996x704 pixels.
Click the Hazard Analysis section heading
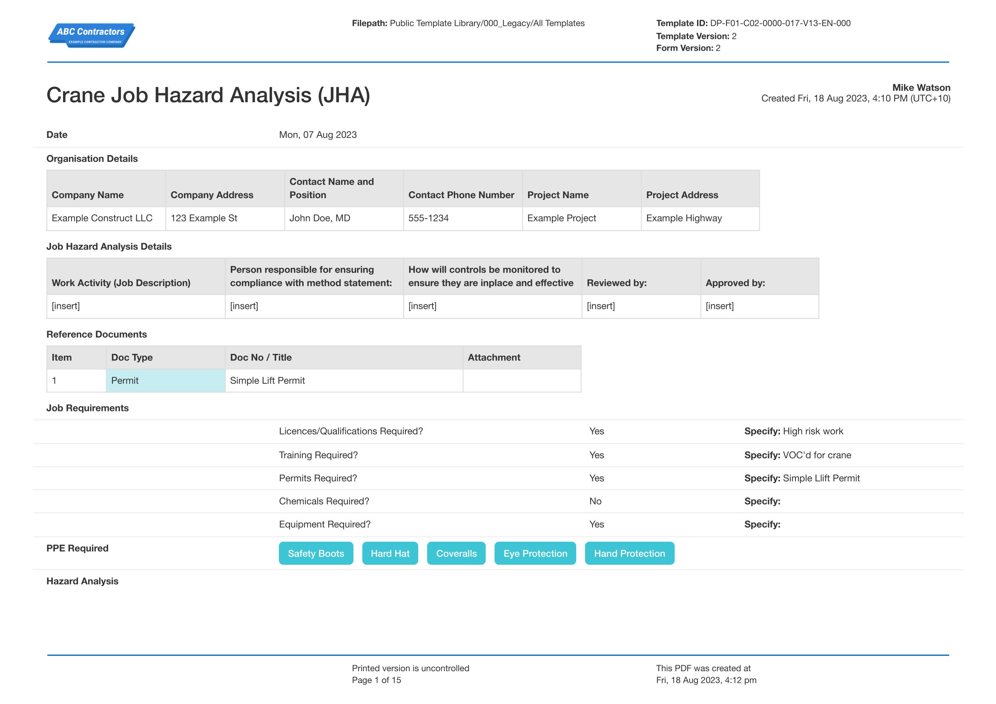tap(83, 581)
